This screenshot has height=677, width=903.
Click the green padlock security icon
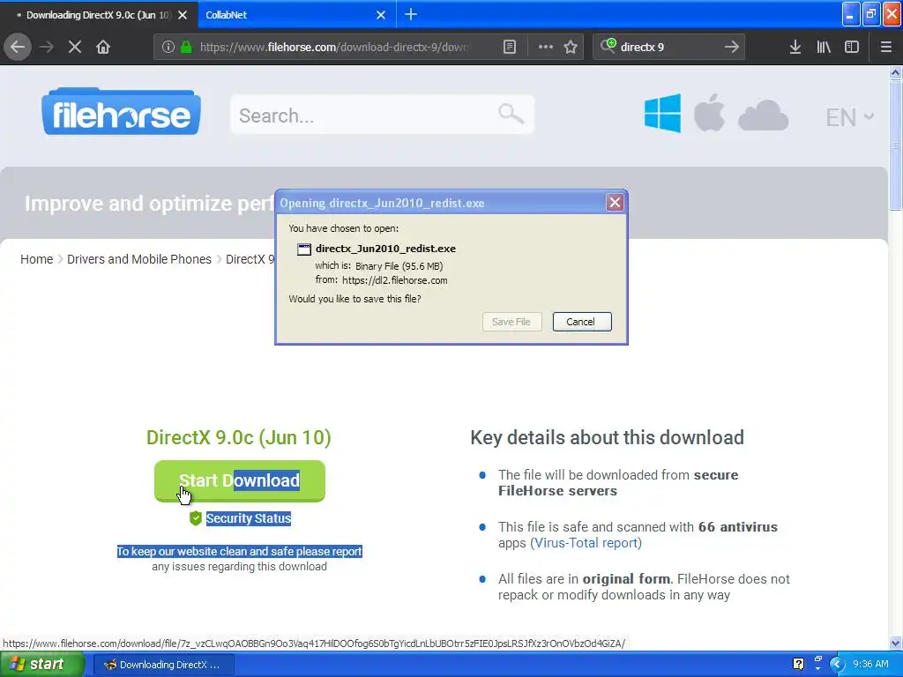tap(186, 47)
